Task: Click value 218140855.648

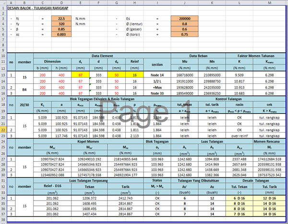Action: (x=125, y=159)
